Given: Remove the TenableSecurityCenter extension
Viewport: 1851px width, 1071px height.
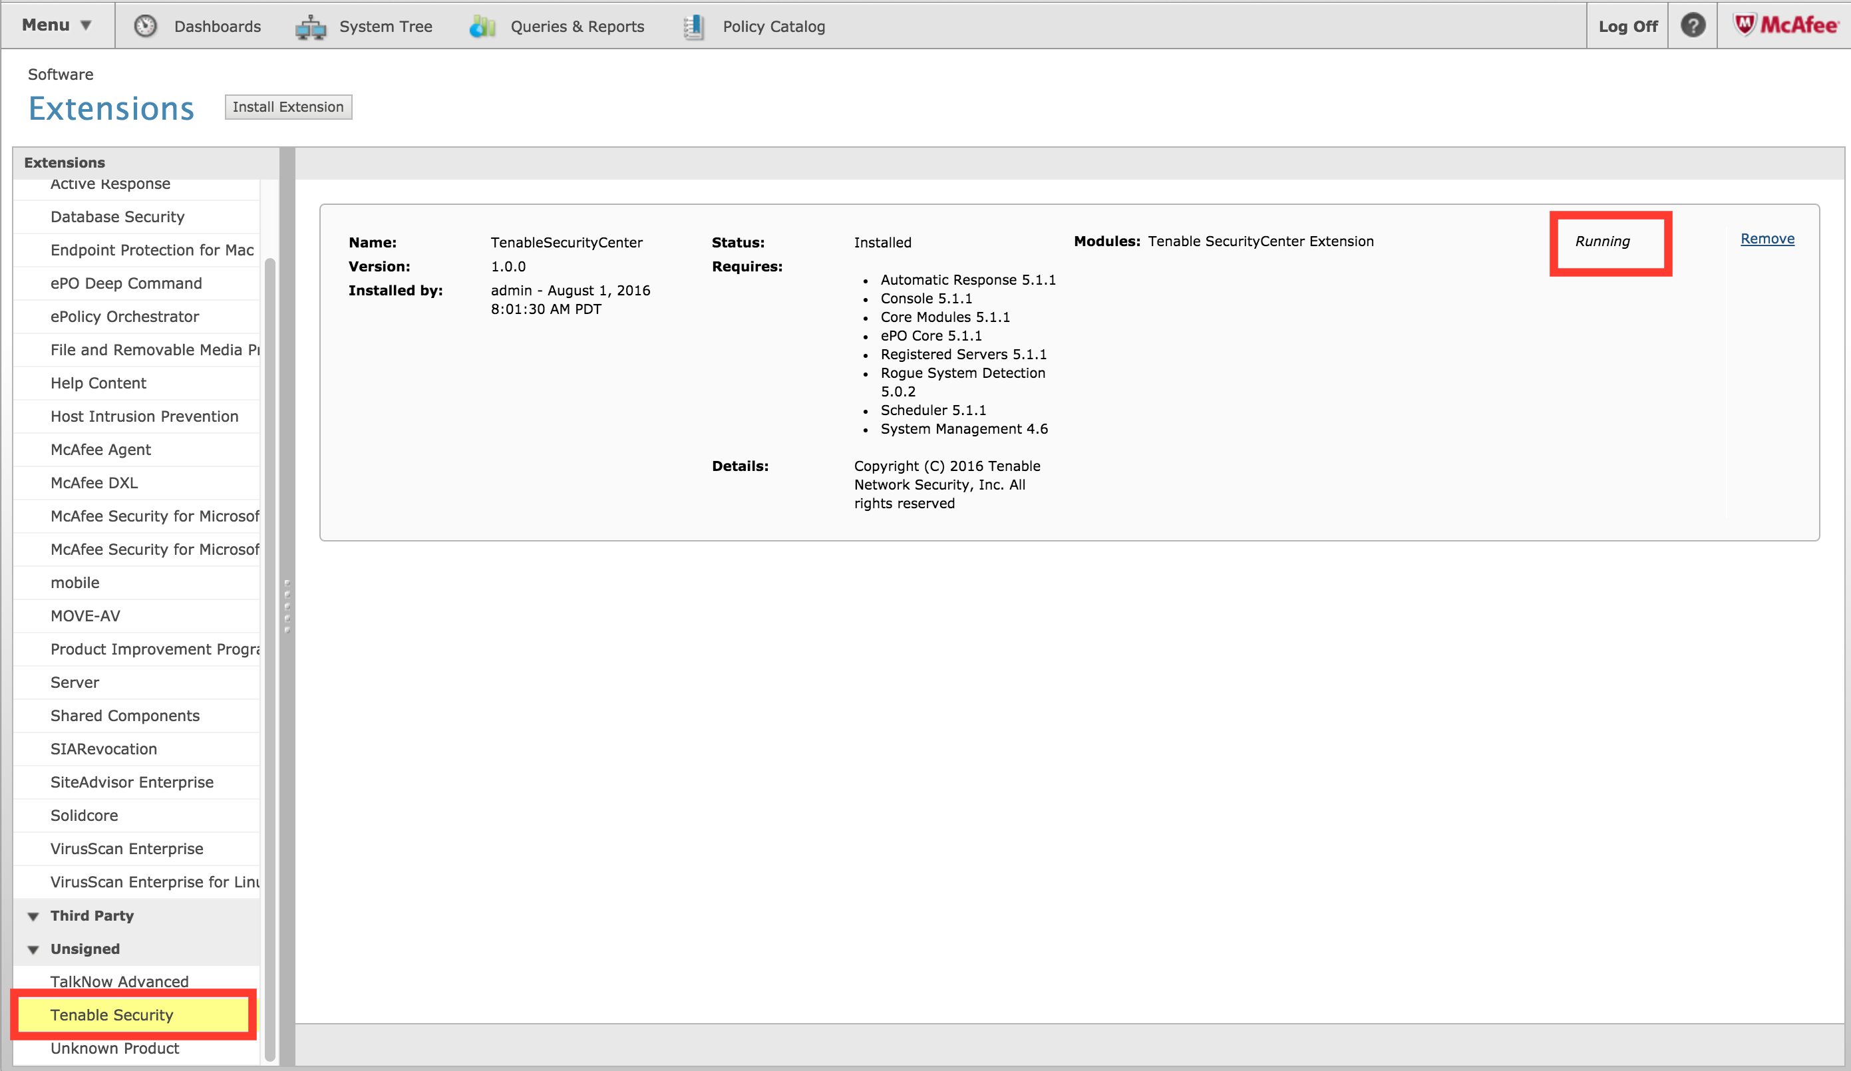Looking at the screenshot, I should click(1767, 239).
